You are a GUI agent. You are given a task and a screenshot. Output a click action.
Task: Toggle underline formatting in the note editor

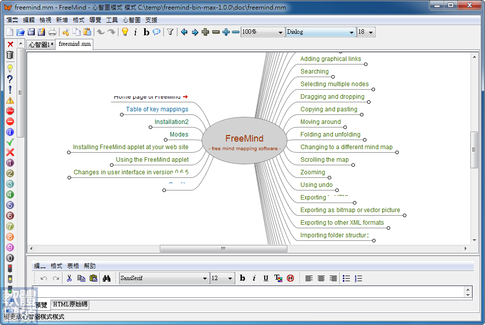click(266, 278)
